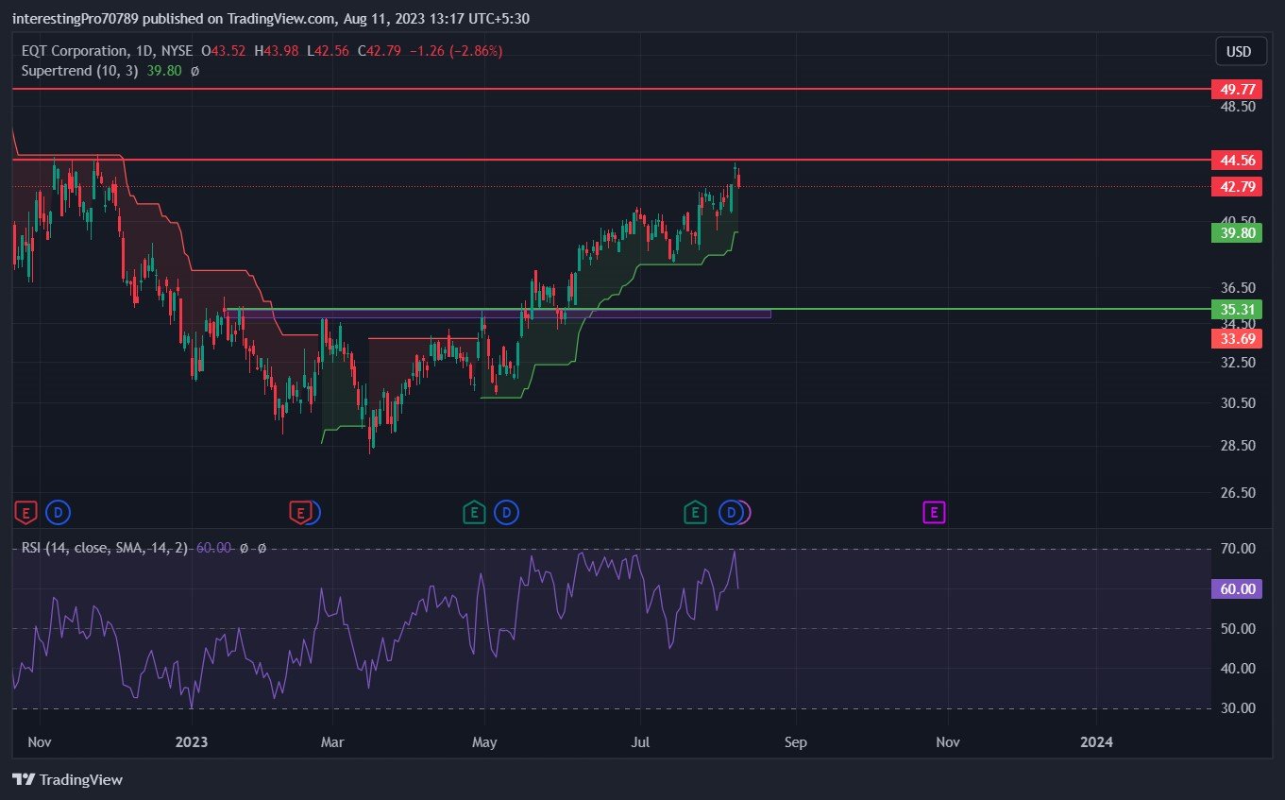This screenshot has width=1285, height=800.
Task: Click the purple RSI 60.00 value label
Action: 1237,588
